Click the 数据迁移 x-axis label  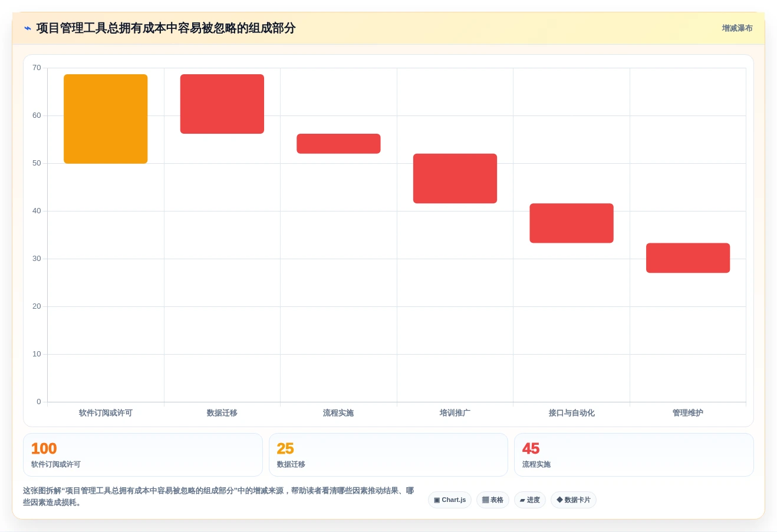click(222, 413)
